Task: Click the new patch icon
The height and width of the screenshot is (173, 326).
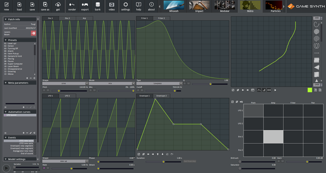Action: (6, 4)
